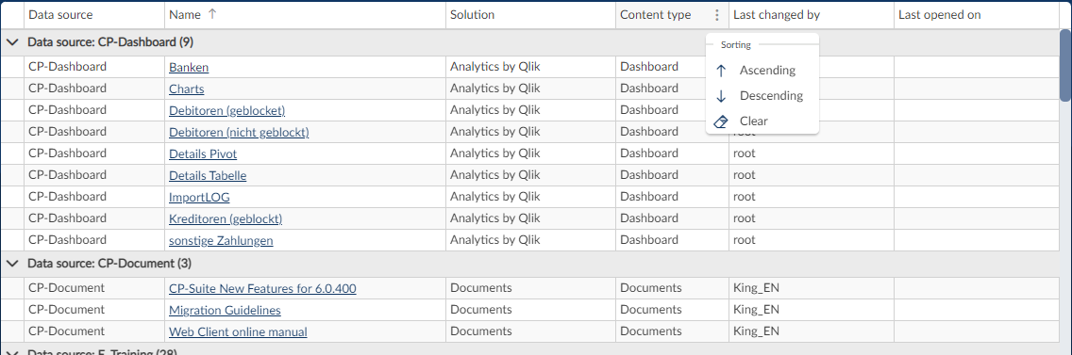Viewport: 1072px width, 355px height.
Task: Click Analytics by Qlik in Debitoren (nicht geblockt) row
Action: click(x=495, y=131)
